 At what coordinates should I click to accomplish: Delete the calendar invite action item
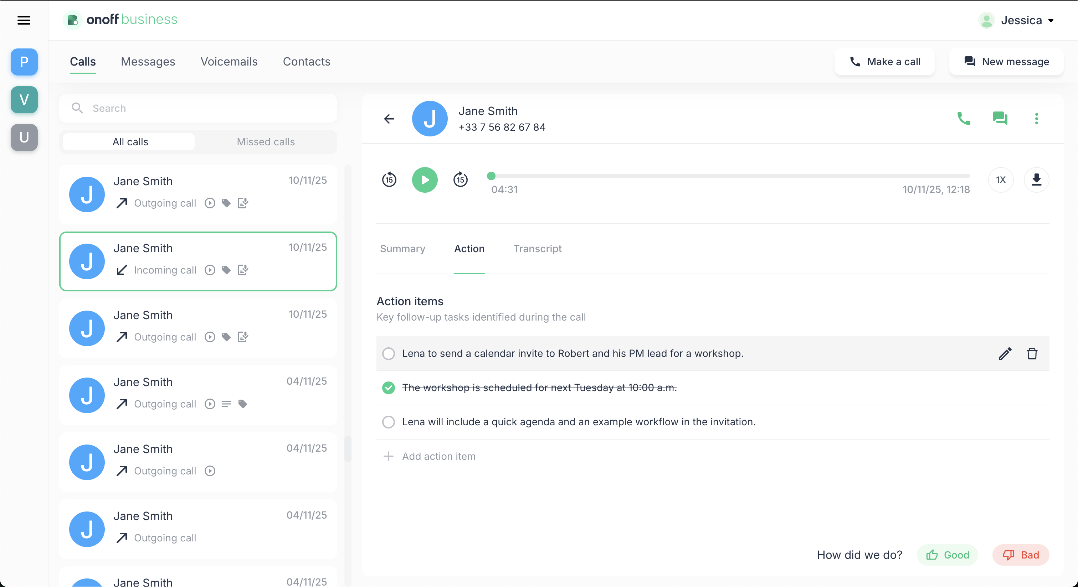pyautogui.click(x=1032, y=354)
